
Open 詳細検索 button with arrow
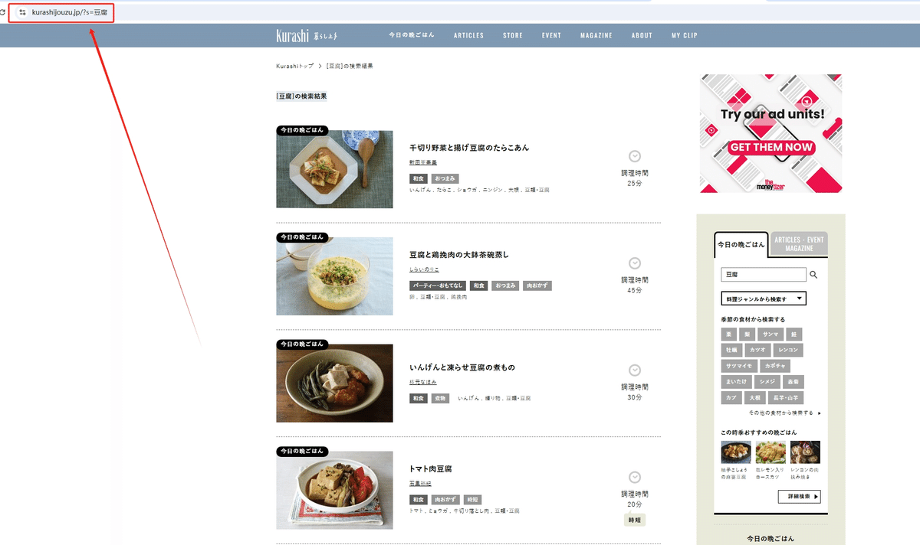click(799, 497)
